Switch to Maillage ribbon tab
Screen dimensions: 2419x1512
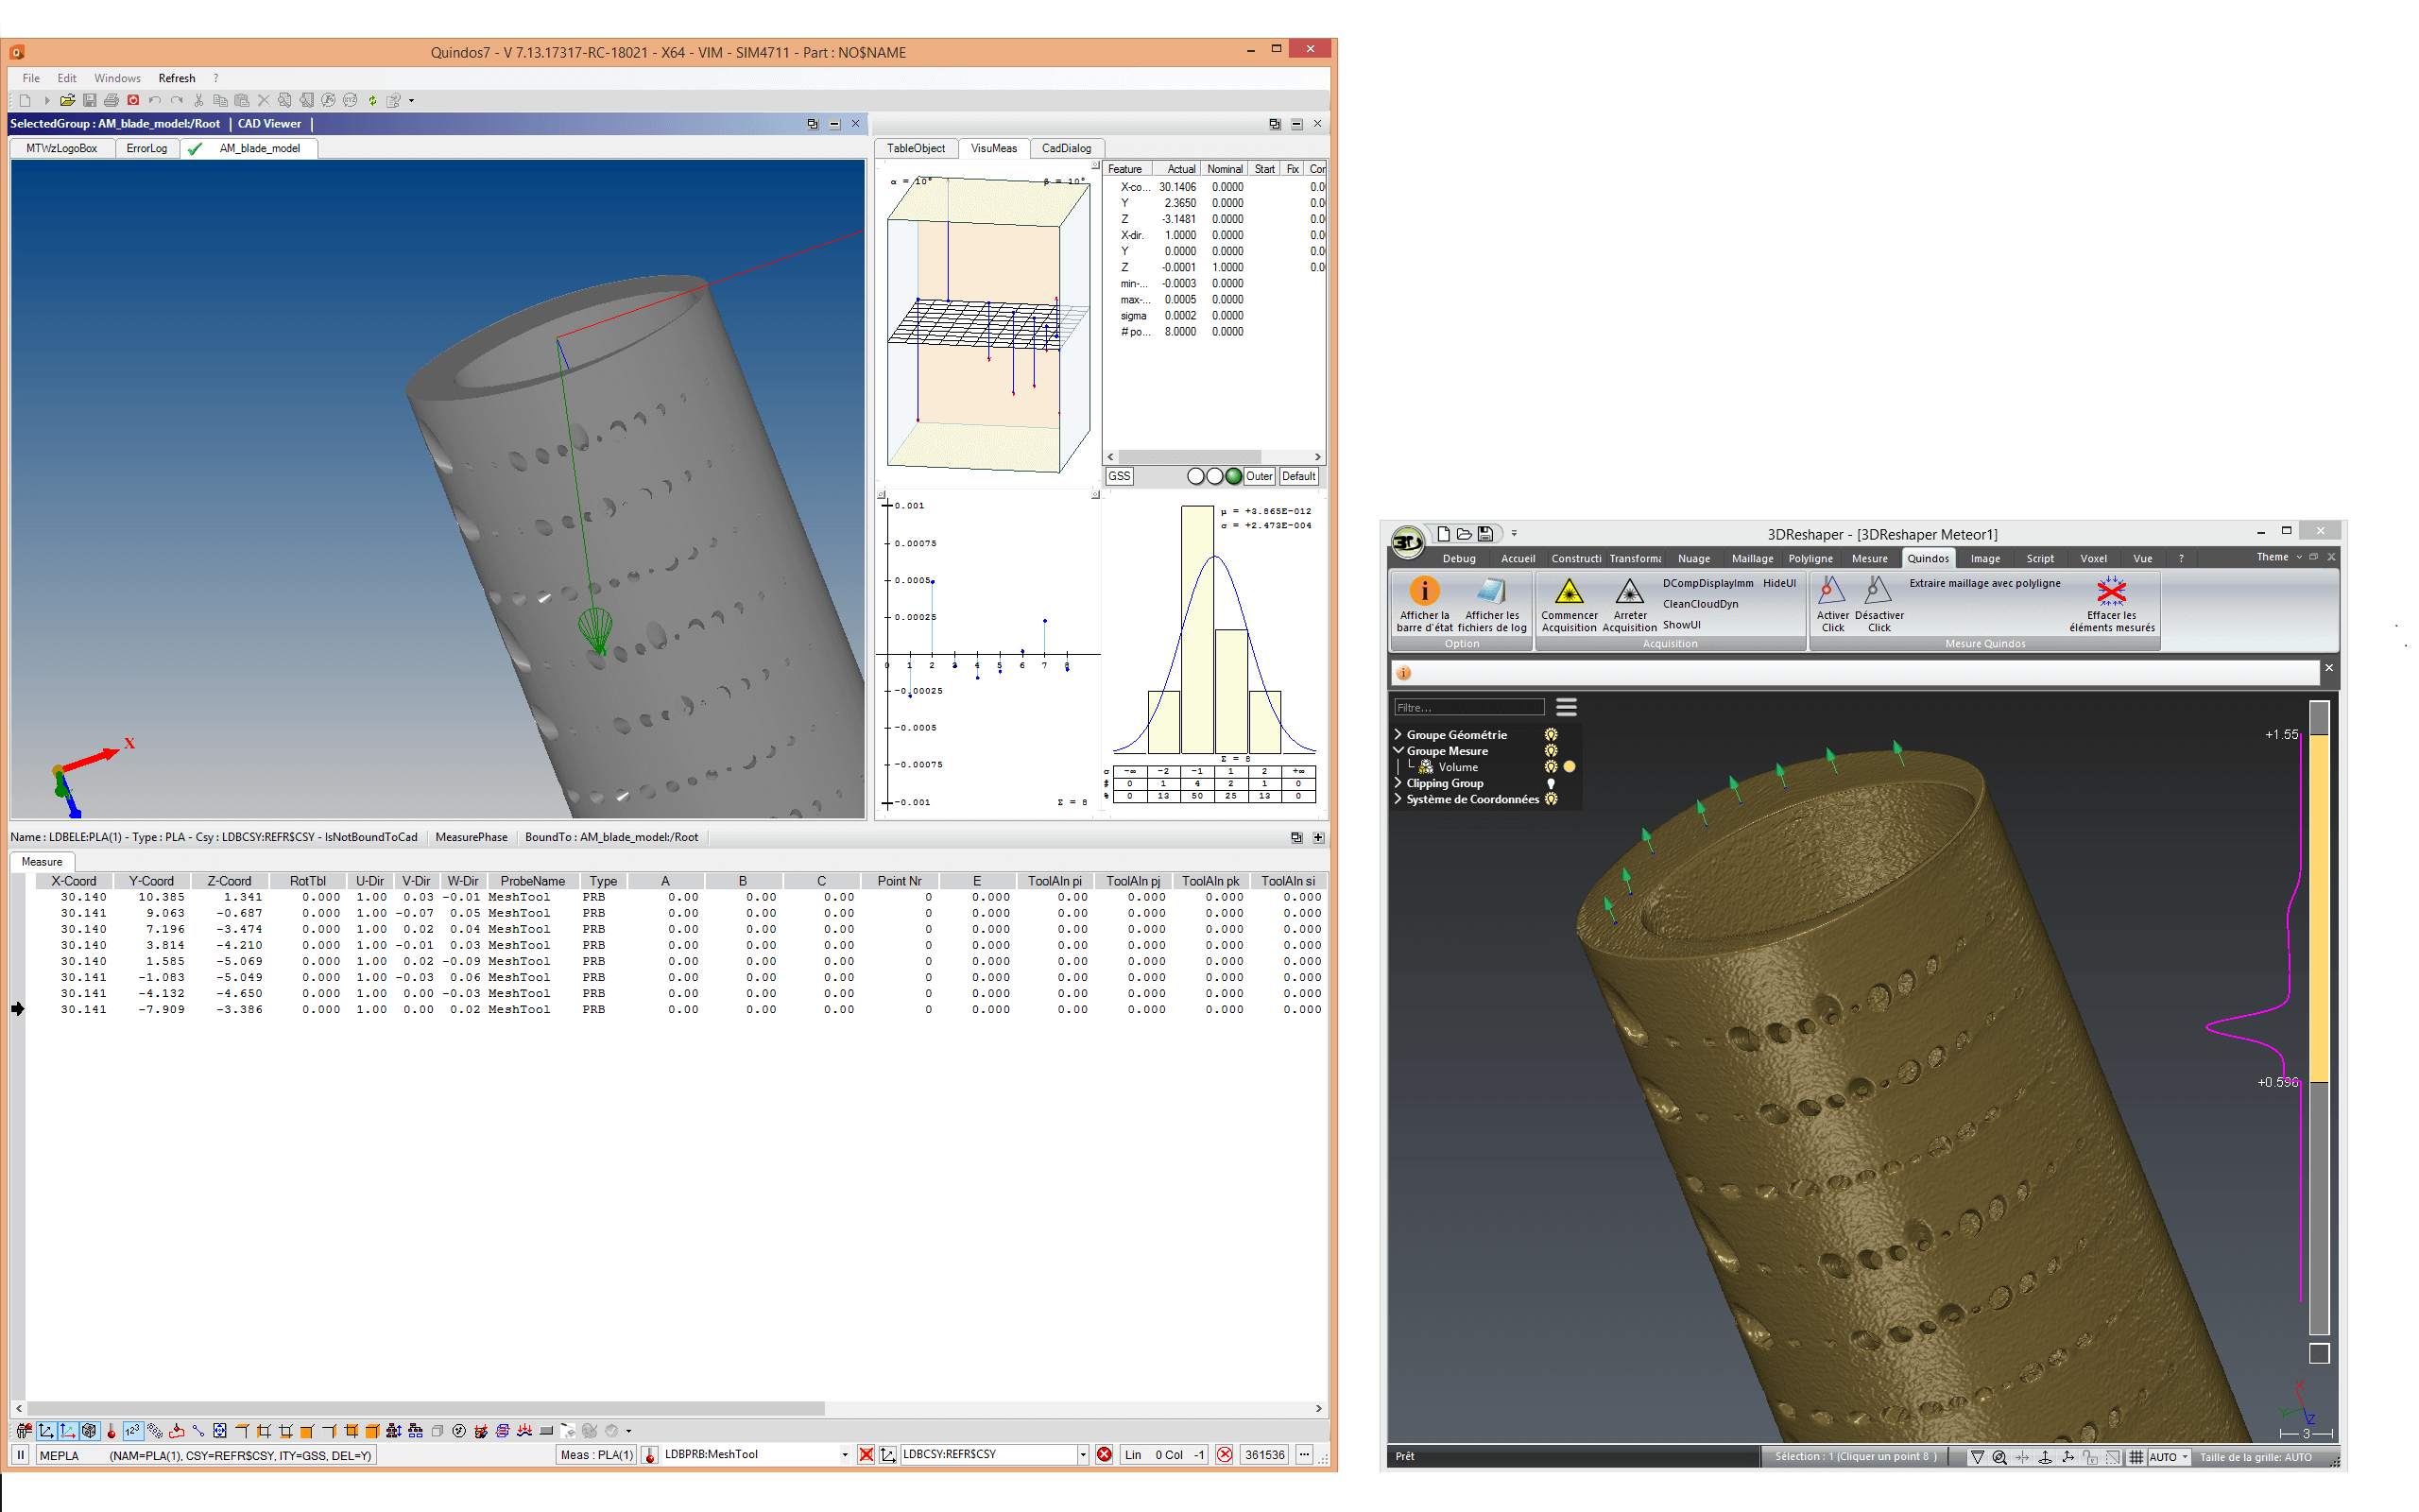1751,559
